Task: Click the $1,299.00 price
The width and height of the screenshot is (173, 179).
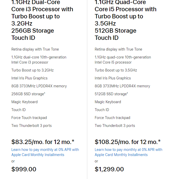Action: point(109,169)
